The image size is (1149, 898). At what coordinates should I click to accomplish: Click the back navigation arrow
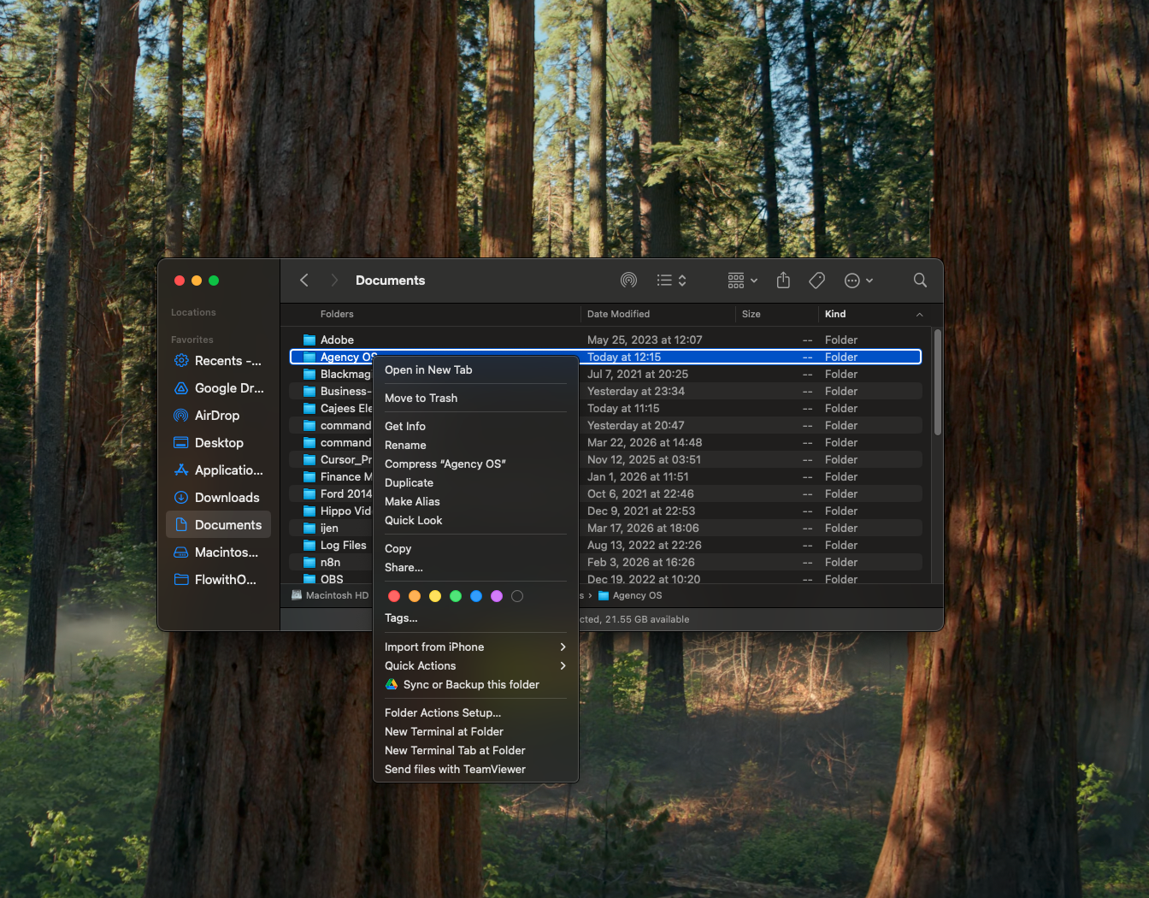pyautogui.click(x=304, y=280)
